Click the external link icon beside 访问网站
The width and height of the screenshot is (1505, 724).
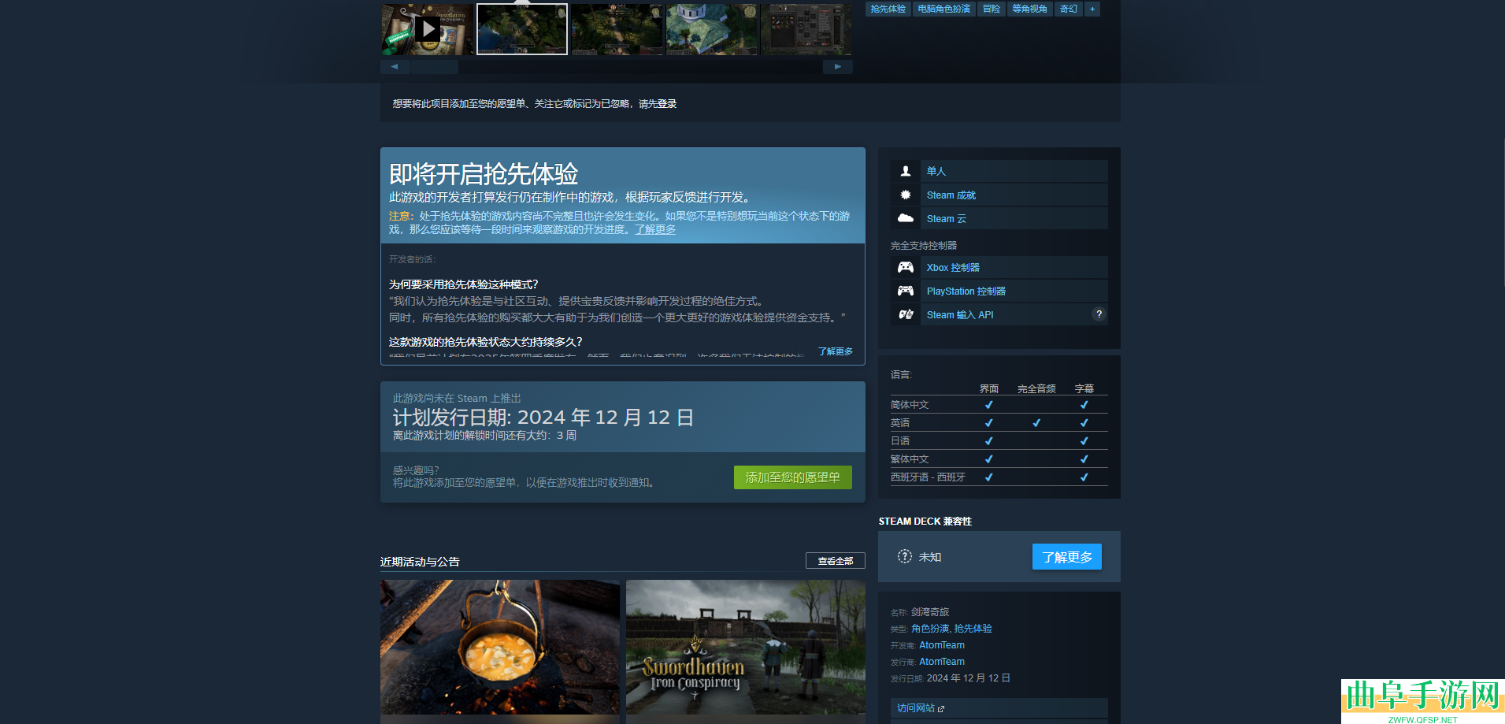click(x=941, y=709)
